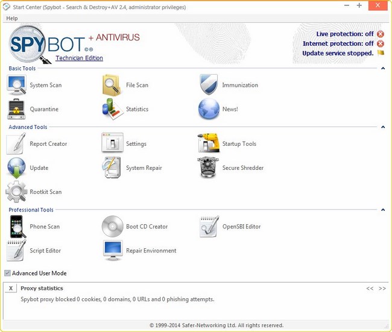Click the Professional Tools section heading
Image resolution: width=392 pixels, height=332 pixels.
point(31,210)
